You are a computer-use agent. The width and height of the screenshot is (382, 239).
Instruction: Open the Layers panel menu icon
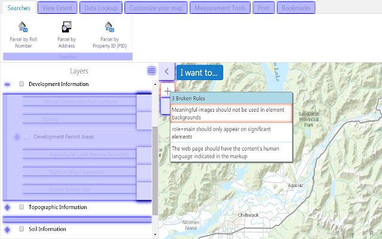click(152, 71)
